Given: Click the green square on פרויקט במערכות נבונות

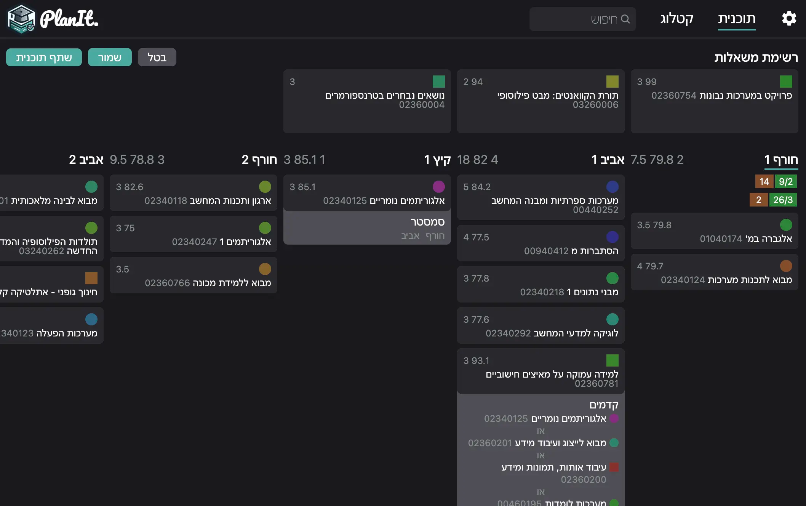Looking at the screenshot, I should pyautogui.click(x=786, y=82).
